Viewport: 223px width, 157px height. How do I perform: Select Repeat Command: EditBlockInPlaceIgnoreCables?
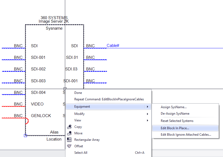click(108, 99)
